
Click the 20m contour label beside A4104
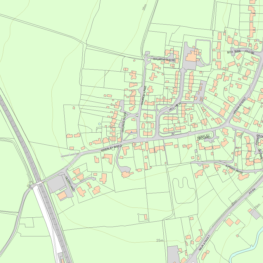pyautogui.click(x=234, y=203)
